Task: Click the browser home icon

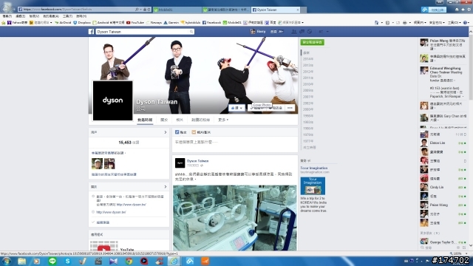Action: click(x=457, y=10)
